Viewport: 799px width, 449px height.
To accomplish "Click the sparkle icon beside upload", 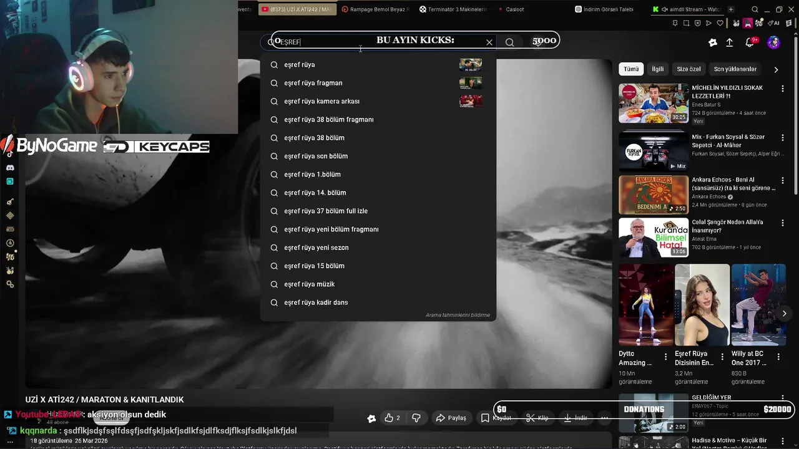I will click(x=713, y=42).
